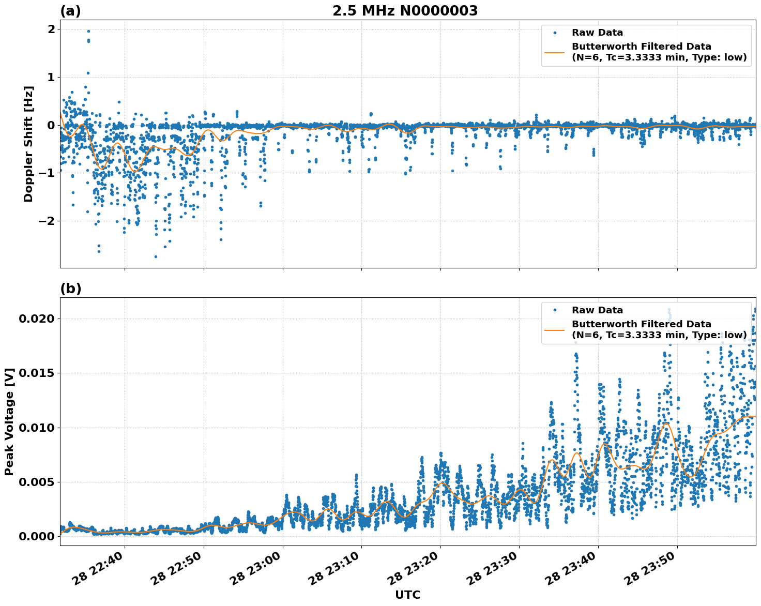Click the orange line sample in panel (b) legend
Screen dimensions: 761x606
(x=556, y=331)
